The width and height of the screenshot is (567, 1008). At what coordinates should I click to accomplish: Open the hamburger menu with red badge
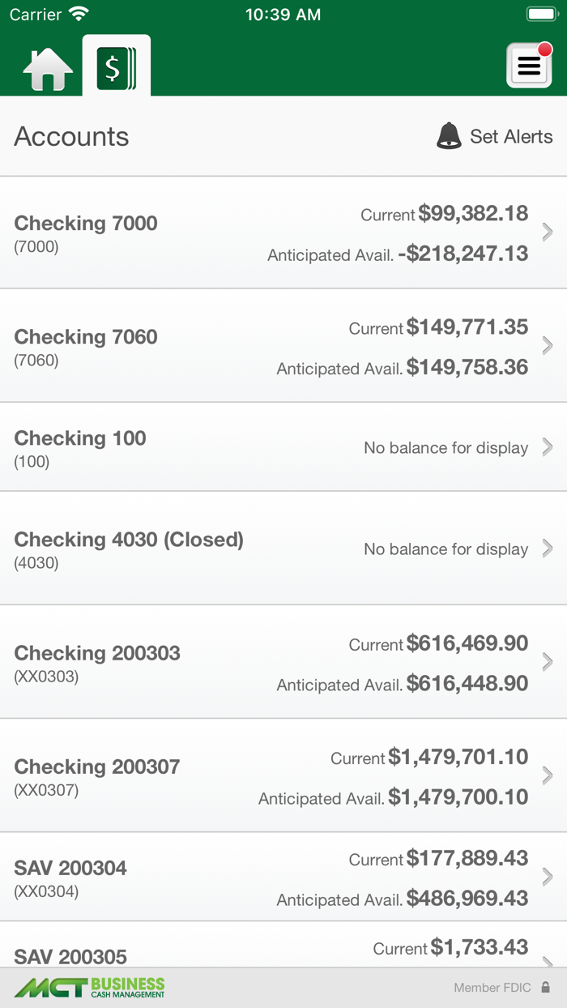(x=528, y=66)
